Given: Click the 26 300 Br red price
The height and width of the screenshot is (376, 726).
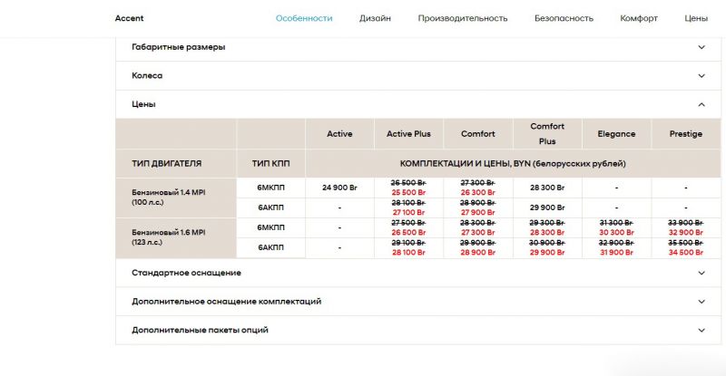Looking at the screenshot, I should 478,192.
